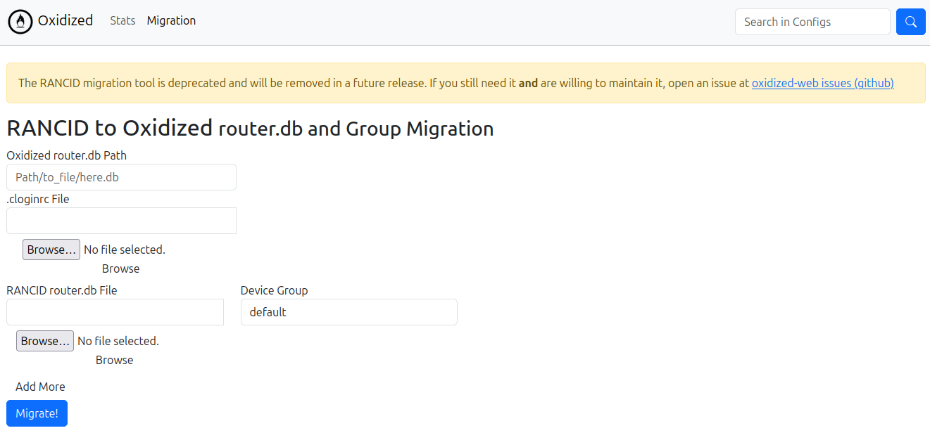Image resolution: width=930 pixels, height=440 pixels.
Task: Click the '.cloginrc File' label
Action: click(38, 199)
